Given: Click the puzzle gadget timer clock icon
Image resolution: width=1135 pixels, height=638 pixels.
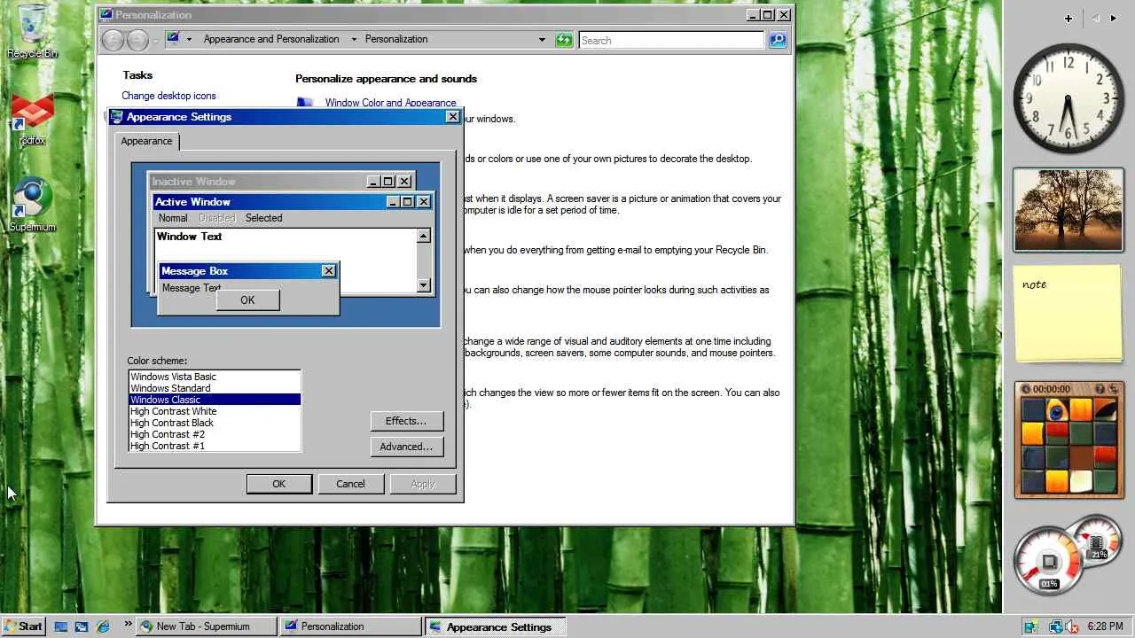Looking at the screenshot, I should pos(1026,389).
